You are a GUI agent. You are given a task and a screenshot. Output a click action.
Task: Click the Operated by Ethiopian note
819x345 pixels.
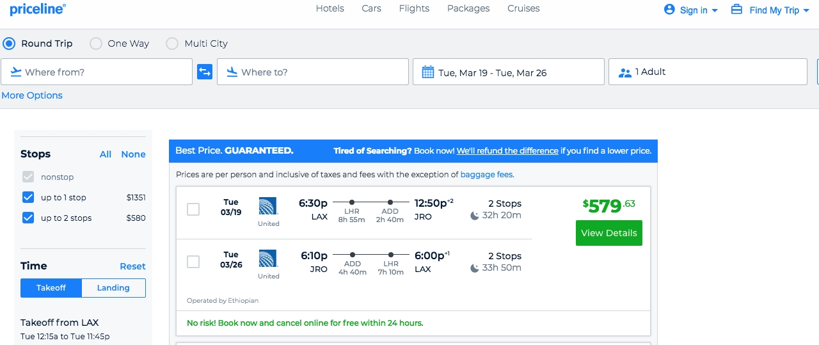[223, 301]
